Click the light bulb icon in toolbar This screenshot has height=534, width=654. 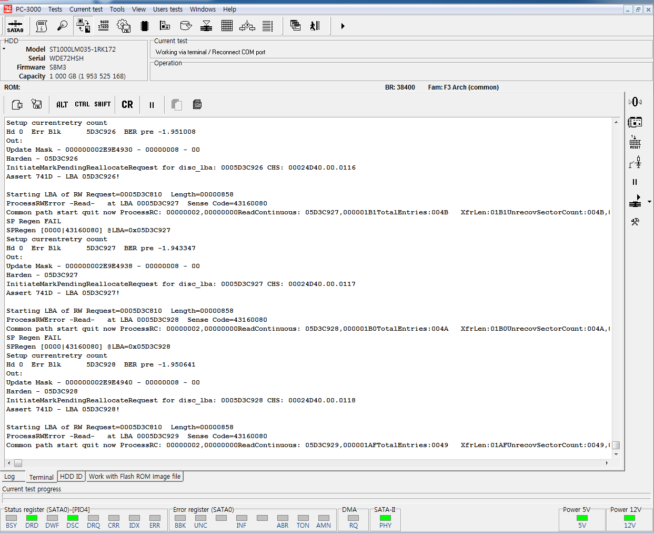point(62,26)
